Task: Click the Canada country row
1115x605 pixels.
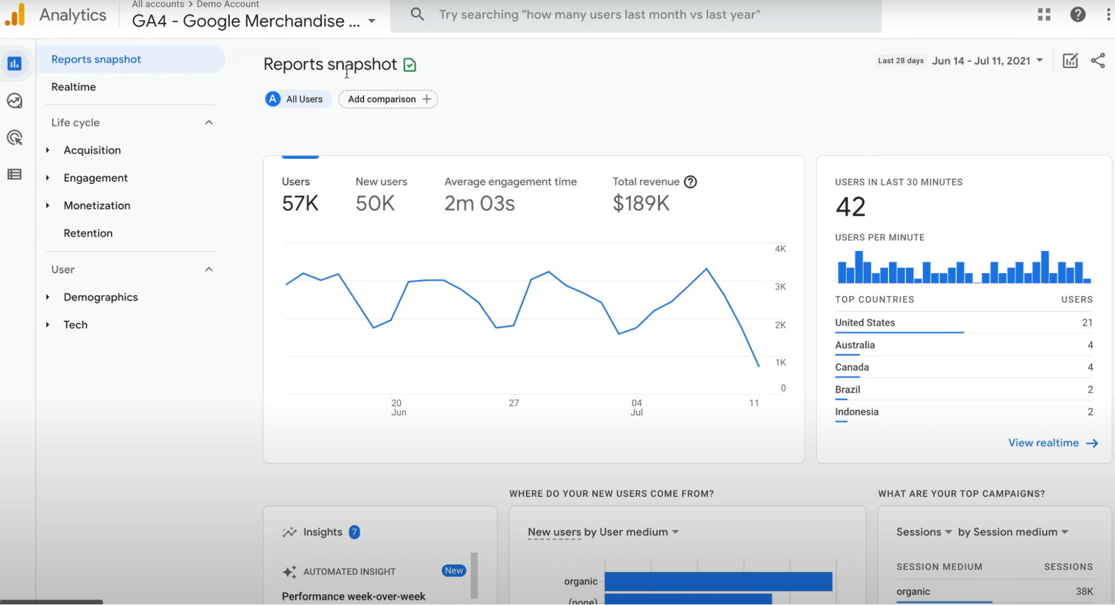Action: point(963,367)
